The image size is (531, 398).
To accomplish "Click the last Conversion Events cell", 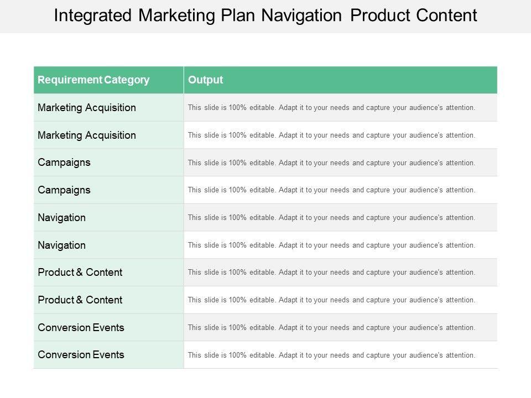I will 81,354.
